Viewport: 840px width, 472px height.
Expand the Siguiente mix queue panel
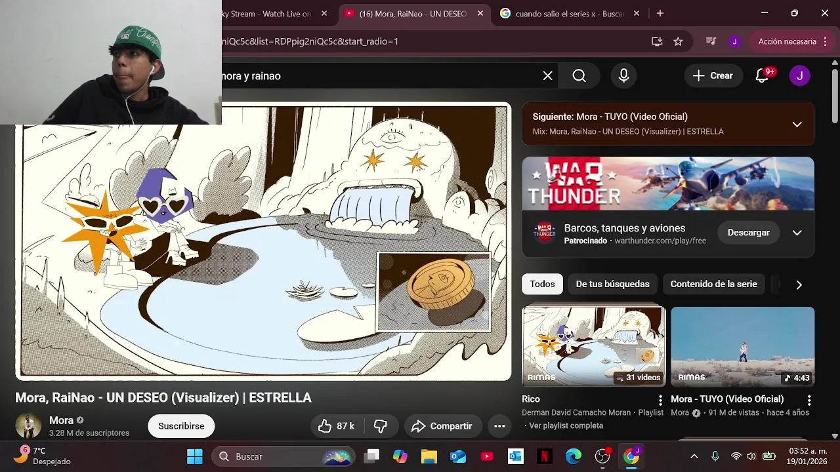pos(797,124)
